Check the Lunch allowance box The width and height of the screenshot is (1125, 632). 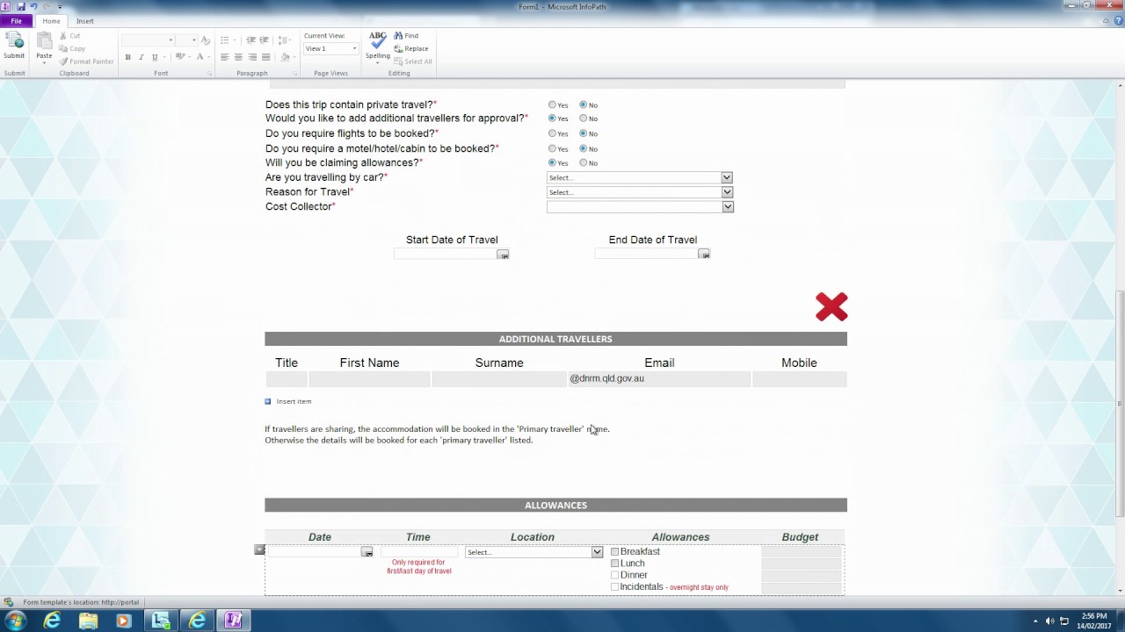(x=614, y=564)
